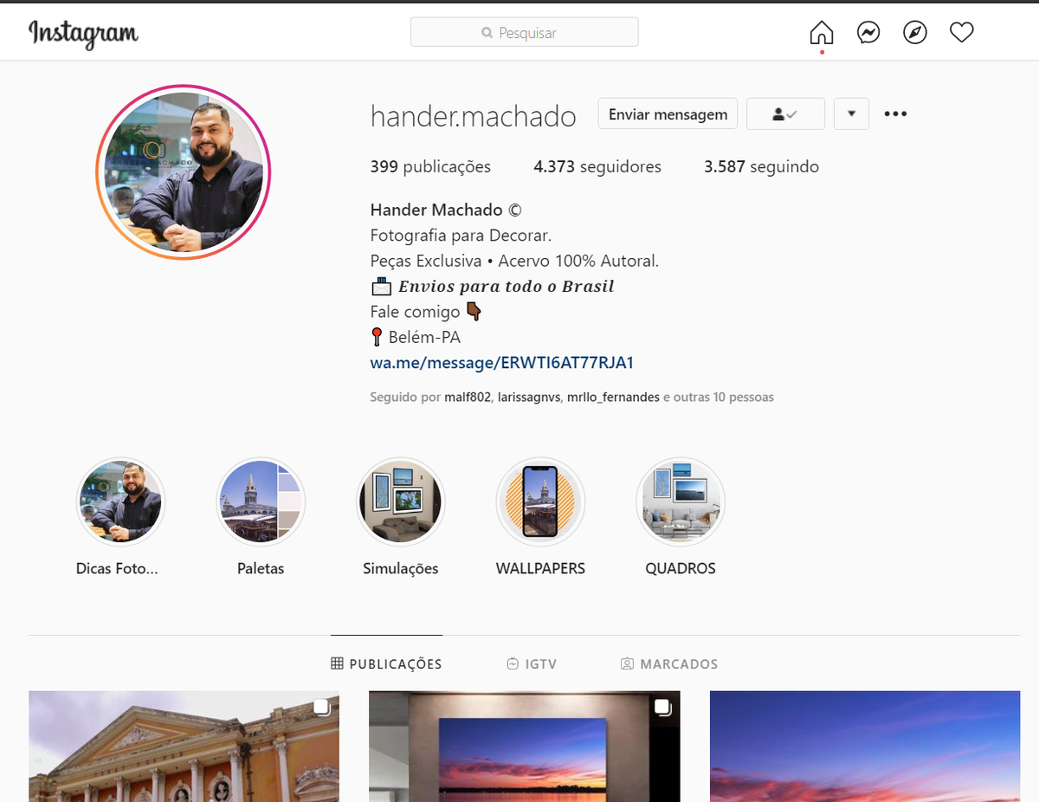Open activity feed heart icon
This screenshot has width=1039, height=802.
[962, 33]
